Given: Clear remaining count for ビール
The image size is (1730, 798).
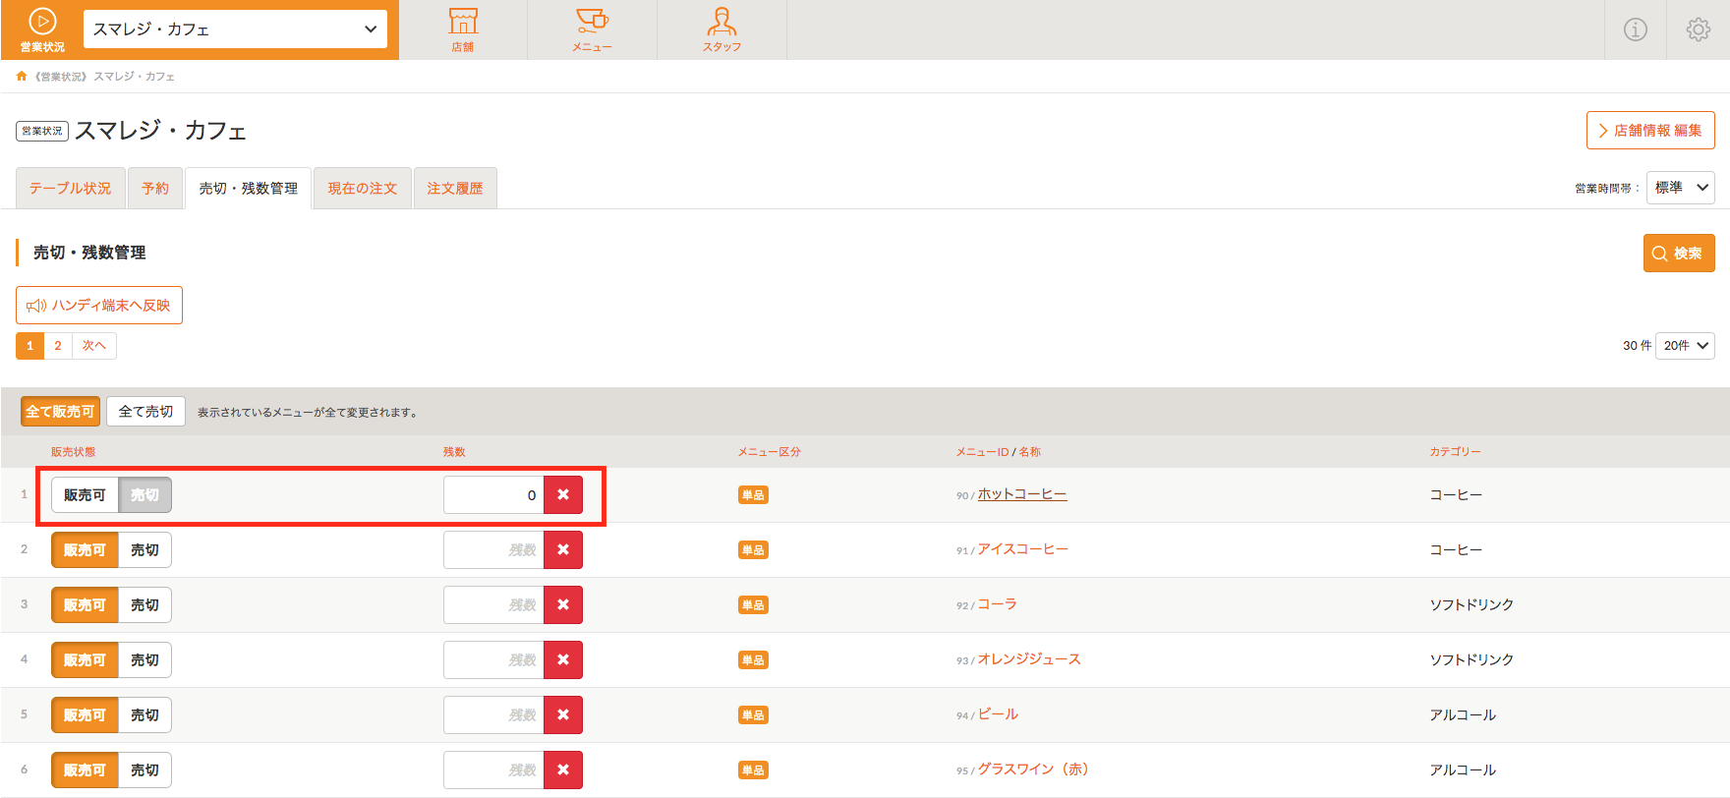Looking at the screenshot, I should (563, 714).
